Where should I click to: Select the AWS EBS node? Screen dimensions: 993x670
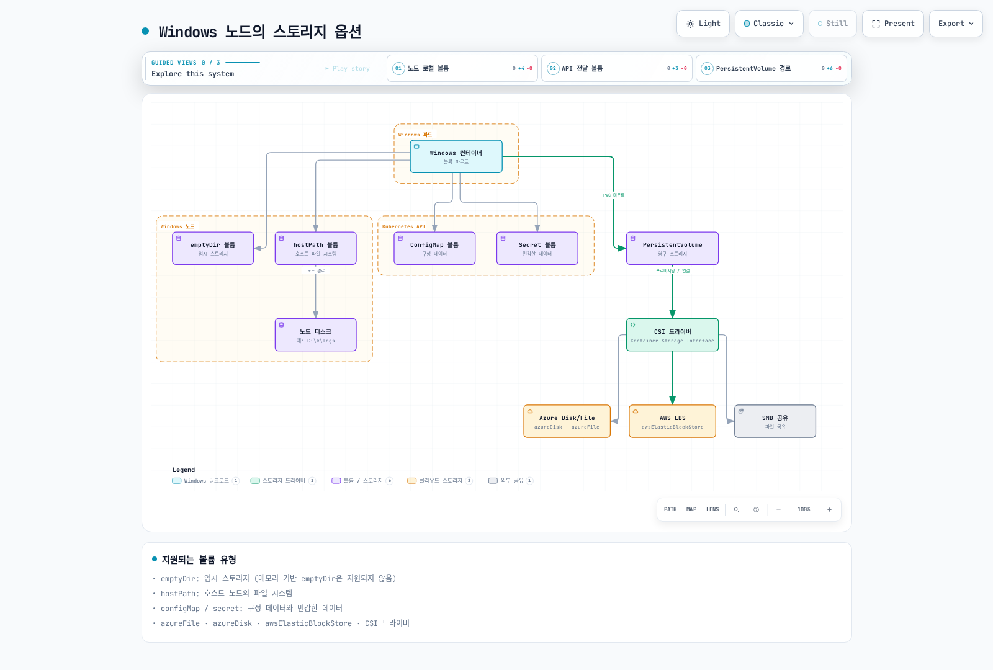(673, 421)
